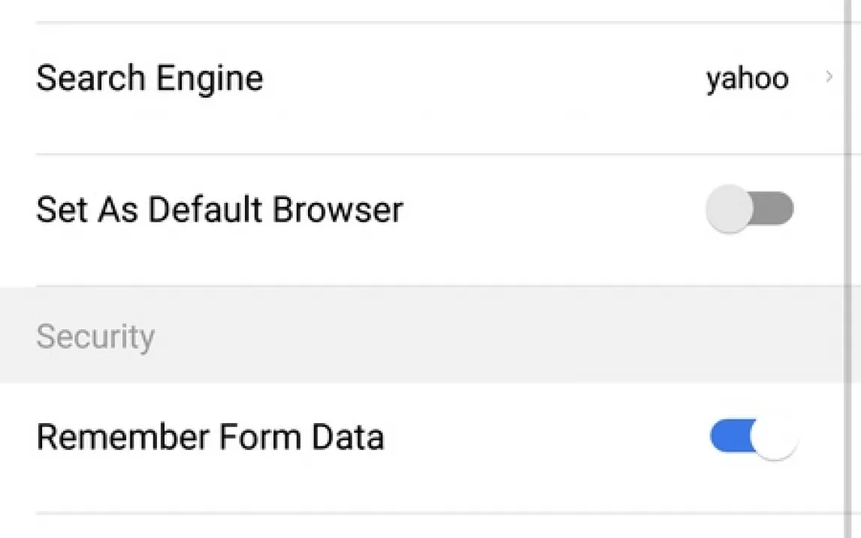Disable the Remember Form Data switch
Screen dimensions: 861x538
(753, 437)
